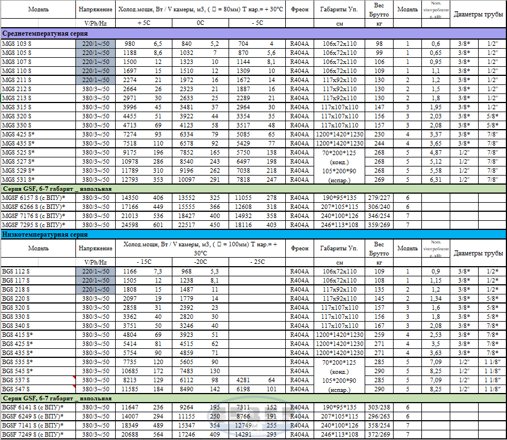
Task: Select the value 4281 in BGS 537 S row
Action: pyautogui.click(x=243, y=380)
